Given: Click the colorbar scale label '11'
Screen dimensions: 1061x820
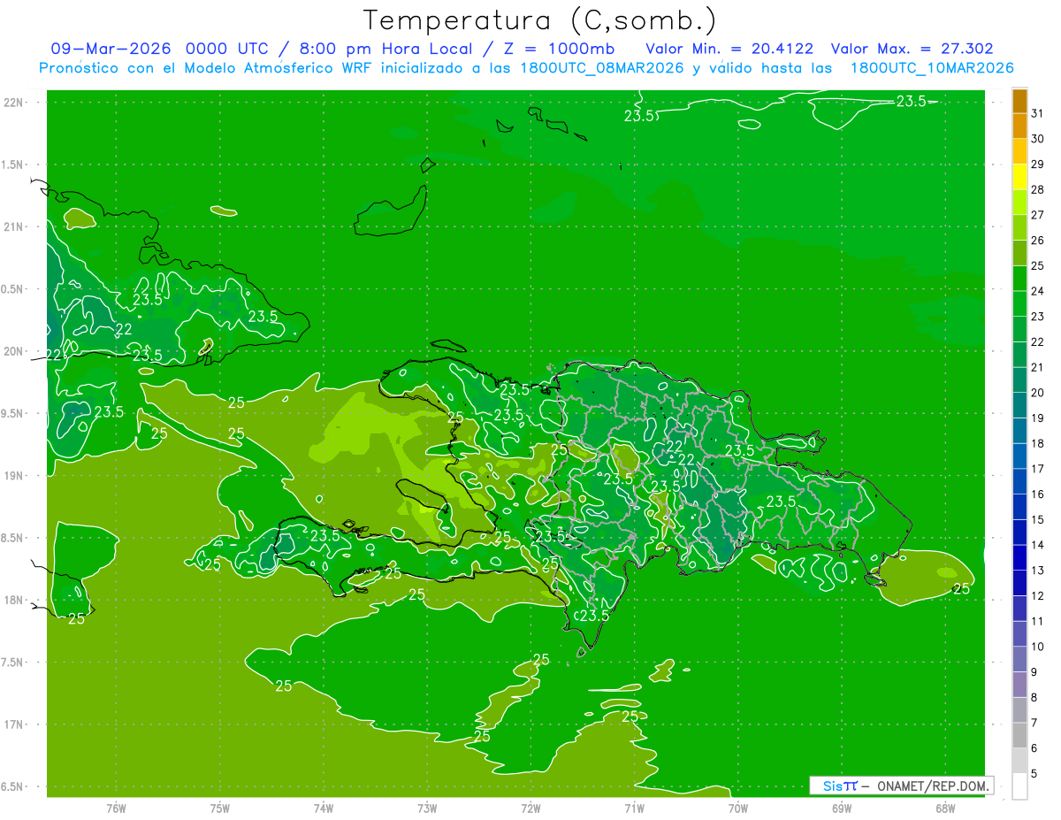Looking at the screenshot, I should click(x=1037, y=621).
